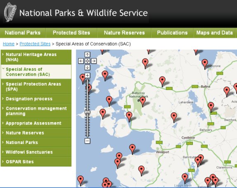Open the Nature Reserves top menu

point(124,33)
